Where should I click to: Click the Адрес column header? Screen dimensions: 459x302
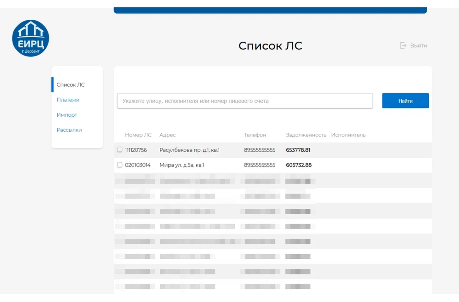[168, 135]
